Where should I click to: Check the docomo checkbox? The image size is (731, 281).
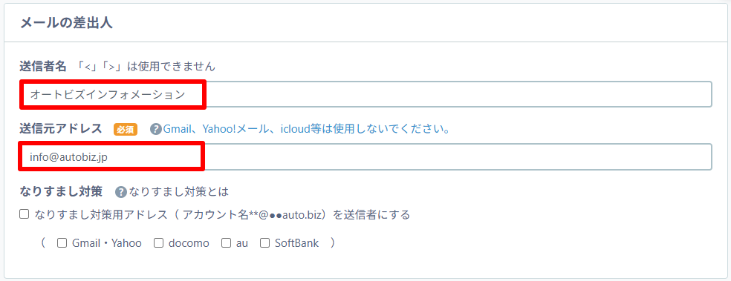pyautogui.click(x=158, y=243)
